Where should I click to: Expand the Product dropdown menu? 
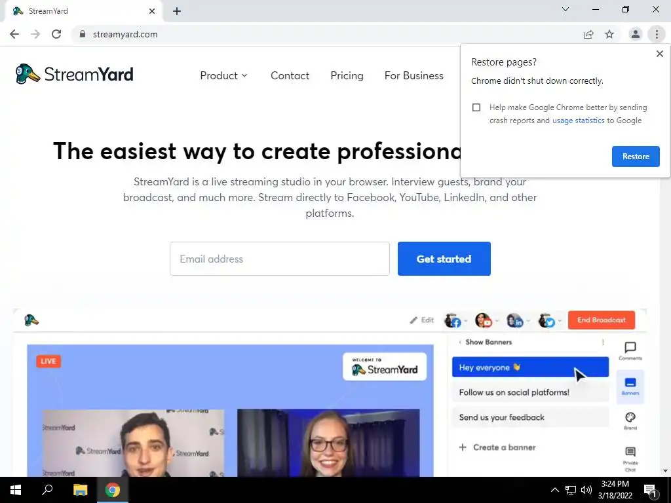pyautogui.click(x=223, y=76)
